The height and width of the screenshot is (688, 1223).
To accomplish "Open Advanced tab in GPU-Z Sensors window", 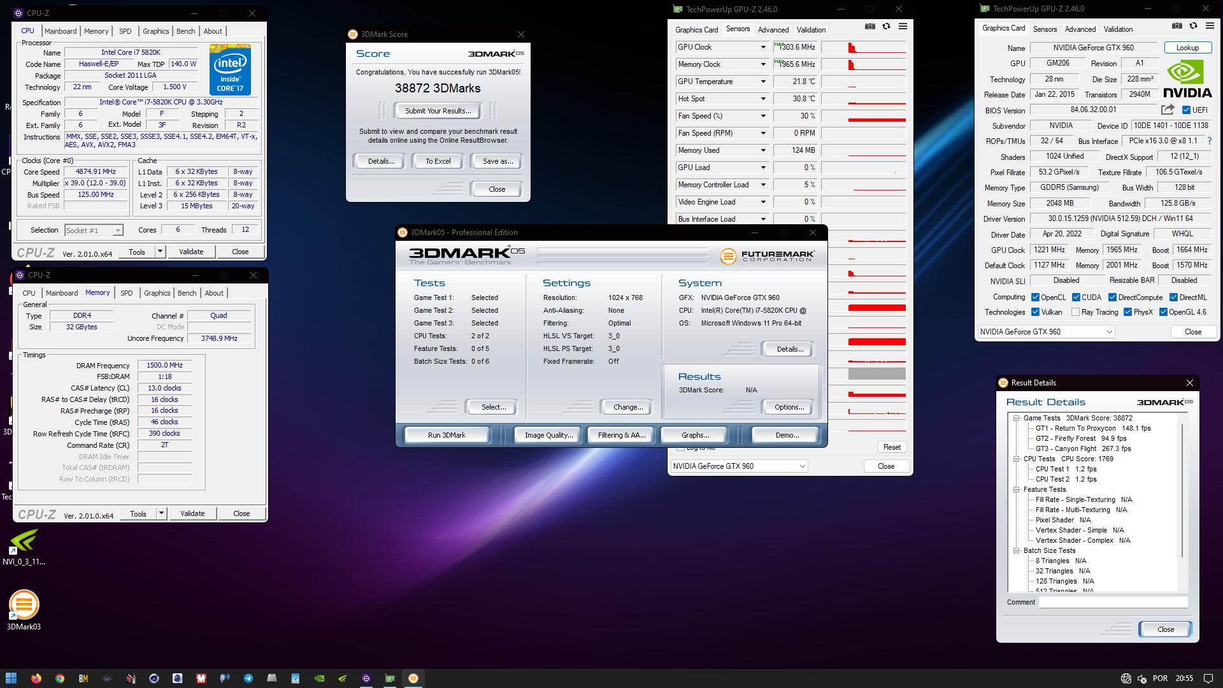I will click(773, 29).
